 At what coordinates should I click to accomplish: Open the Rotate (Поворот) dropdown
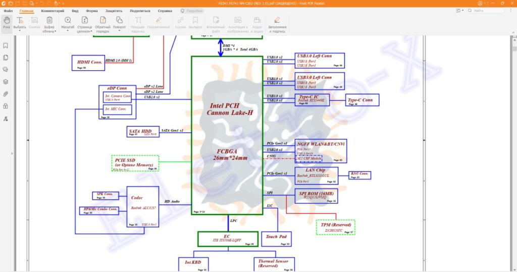(x=120, y=31)
